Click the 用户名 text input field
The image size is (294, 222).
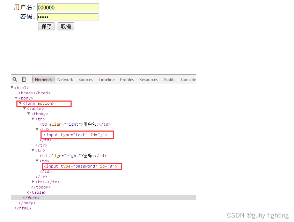68,7
